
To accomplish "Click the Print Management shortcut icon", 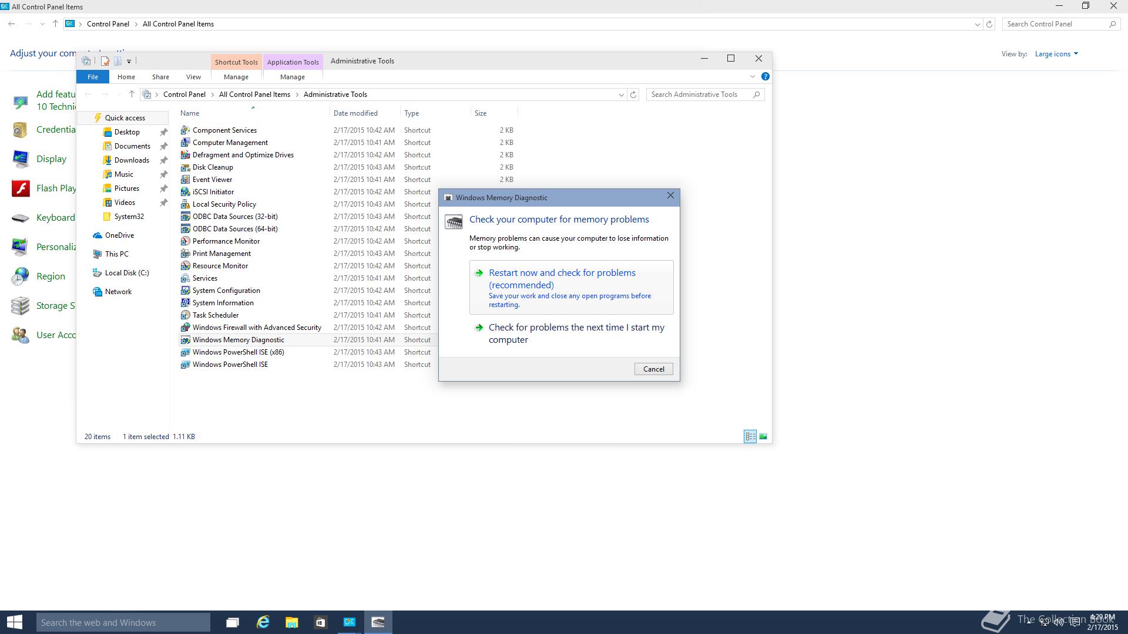I will pos(185,254).
